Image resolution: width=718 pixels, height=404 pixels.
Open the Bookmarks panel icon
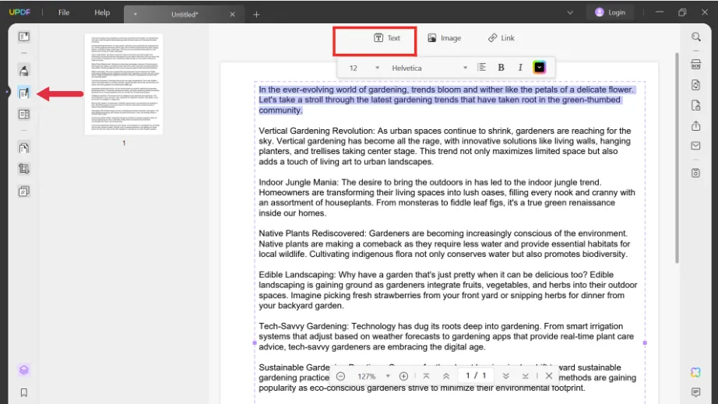(24, 392)
